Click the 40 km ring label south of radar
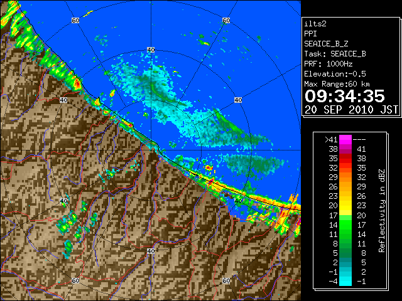 click(151, 251)
